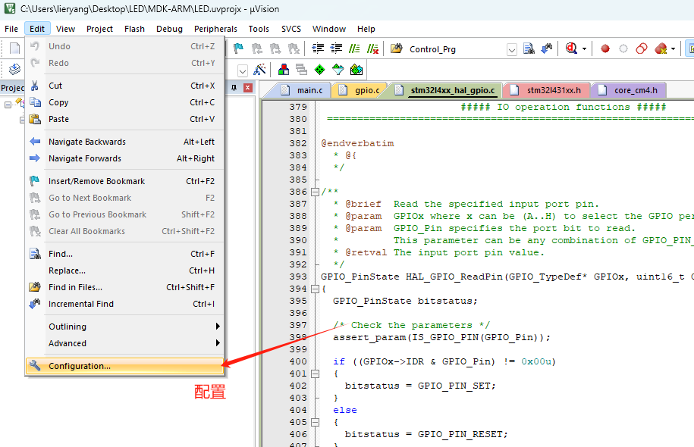Viewport: 694px width, 447px height.
Task: Click the next bookmark toolbar icon
Action: pyautogui.click(x=275, y=48)
